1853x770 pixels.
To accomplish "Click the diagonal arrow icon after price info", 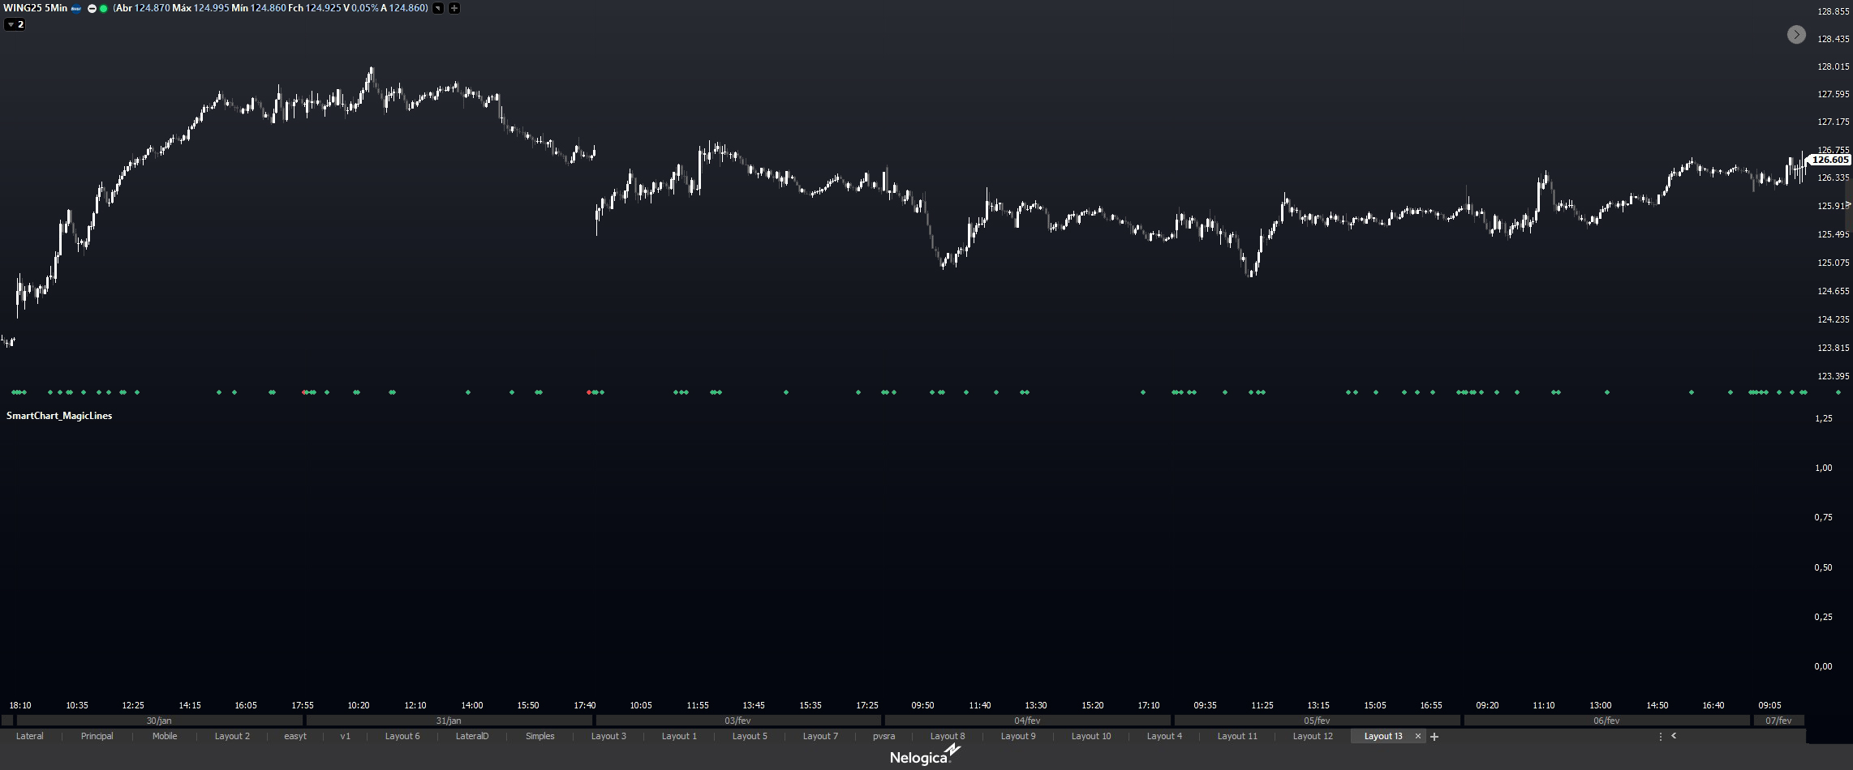I will (x=438, y=8).
